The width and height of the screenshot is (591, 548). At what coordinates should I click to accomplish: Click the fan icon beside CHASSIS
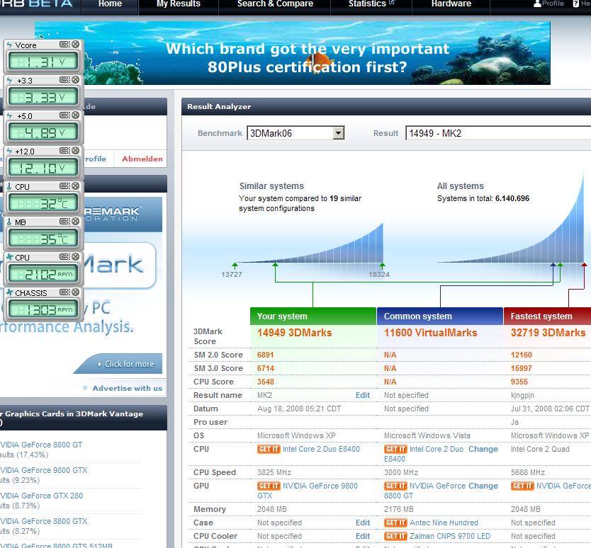pos(9,292)
